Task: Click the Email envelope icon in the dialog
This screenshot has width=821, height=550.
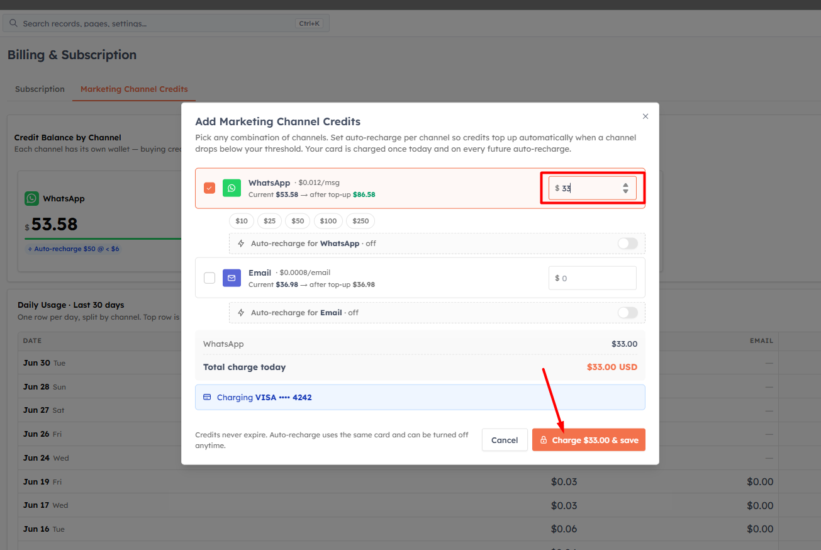Action: coord(232,278)
